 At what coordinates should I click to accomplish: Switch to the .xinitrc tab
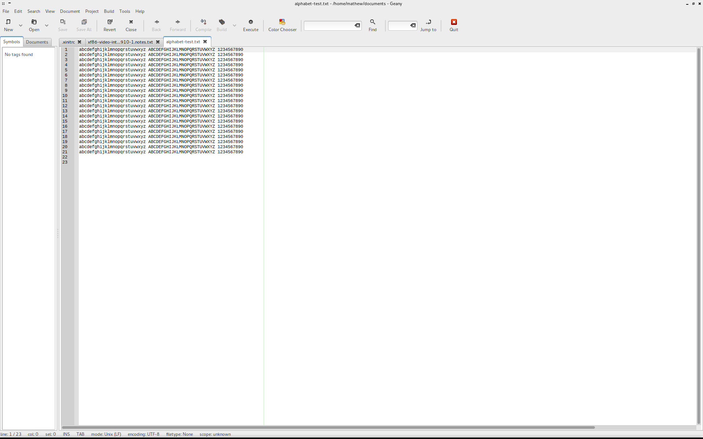click(x=68, y=42)
